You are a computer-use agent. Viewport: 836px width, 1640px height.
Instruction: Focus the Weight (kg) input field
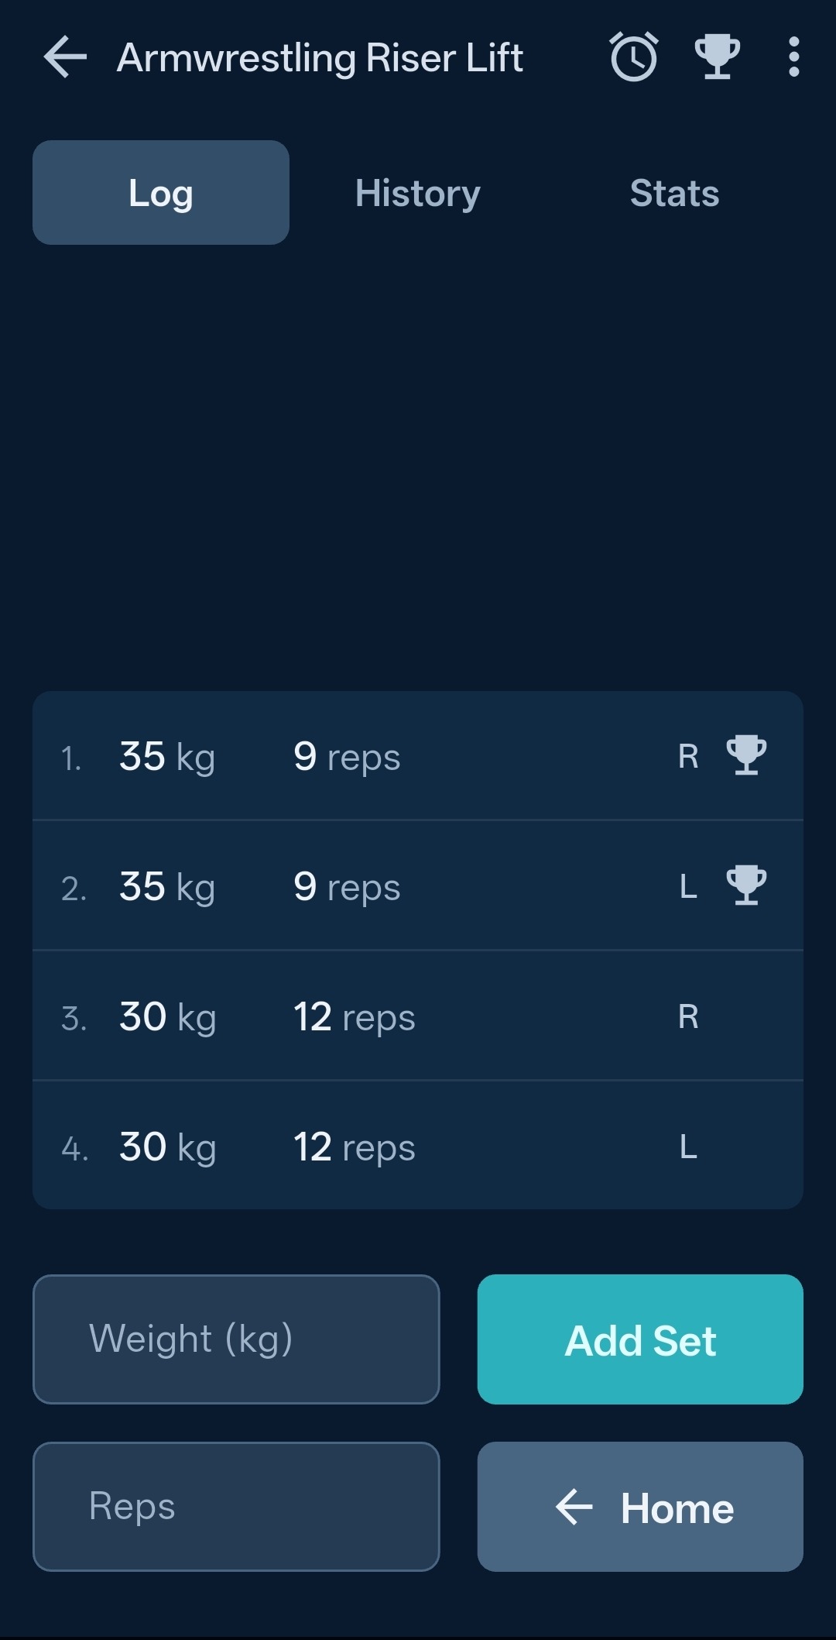click(x=236, y=1339)
